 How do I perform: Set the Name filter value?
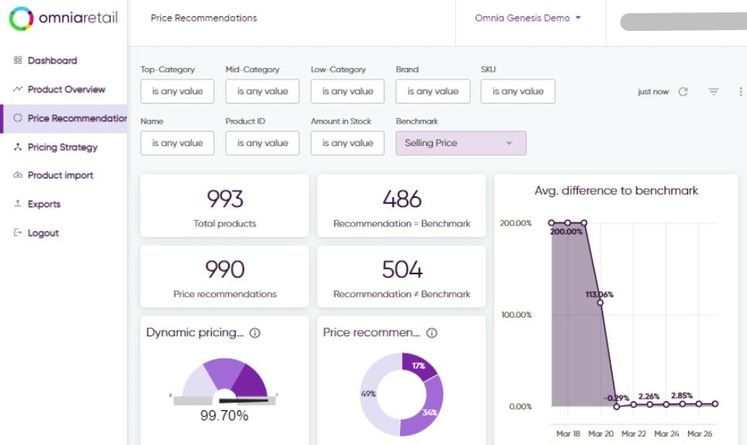(177, 143)
